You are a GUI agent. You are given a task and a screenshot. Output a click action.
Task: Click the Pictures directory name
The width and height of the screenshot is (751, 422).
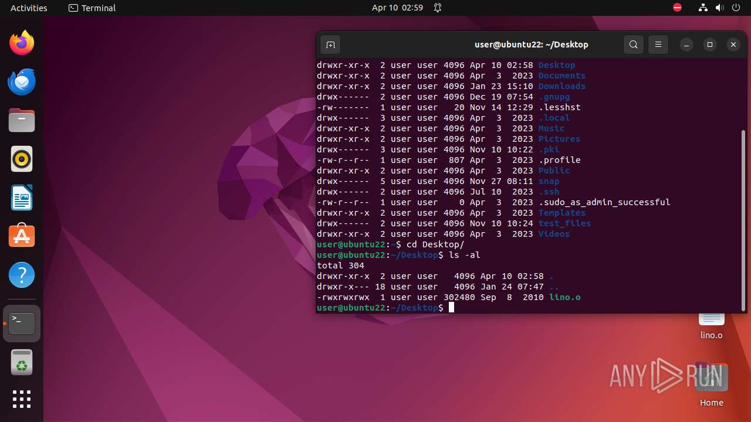pos(560,139)
